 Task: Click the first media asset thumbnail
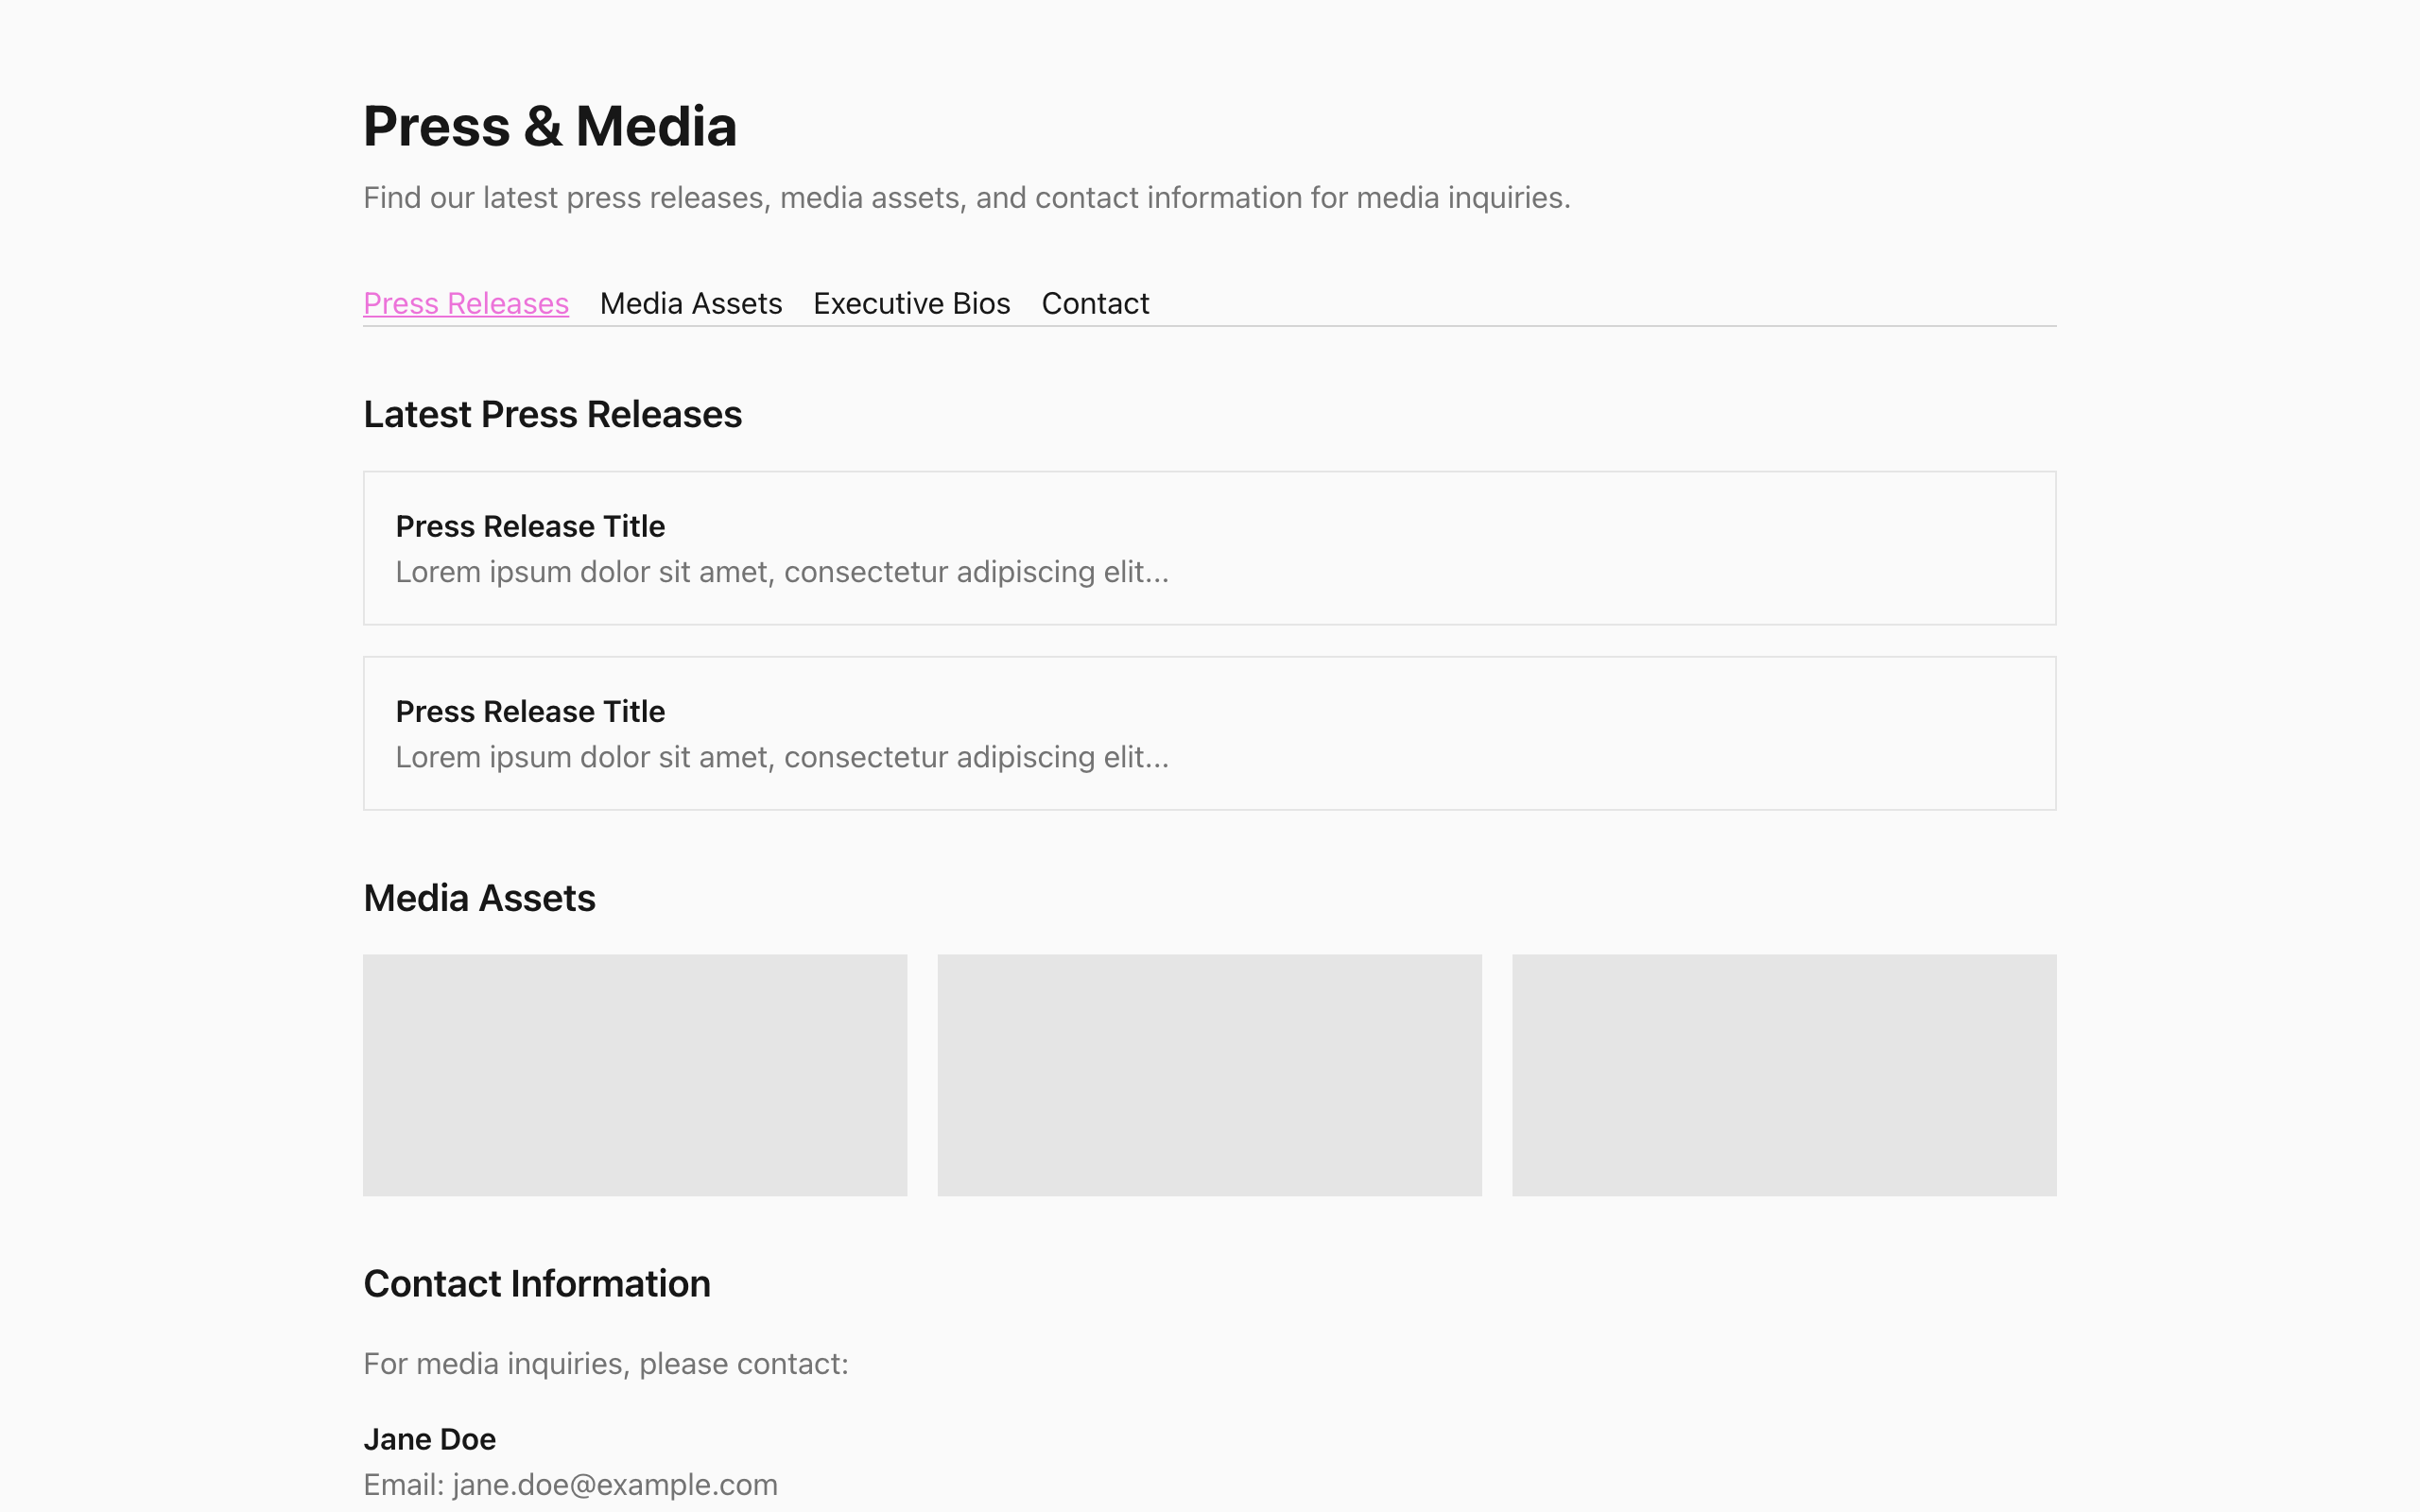[x=635, y=1075]
